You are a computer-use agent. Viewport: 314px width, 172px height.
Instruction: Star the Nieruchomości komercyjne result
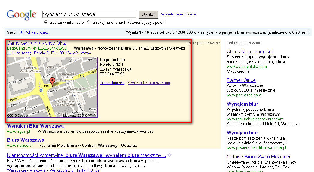point(169,155)
